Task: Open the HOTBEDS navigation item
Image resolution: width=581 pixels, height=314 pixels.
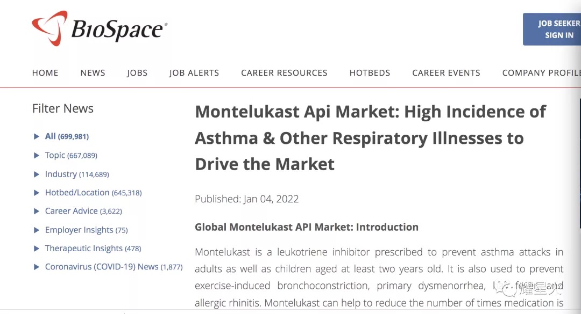Action: coord(370,73)
